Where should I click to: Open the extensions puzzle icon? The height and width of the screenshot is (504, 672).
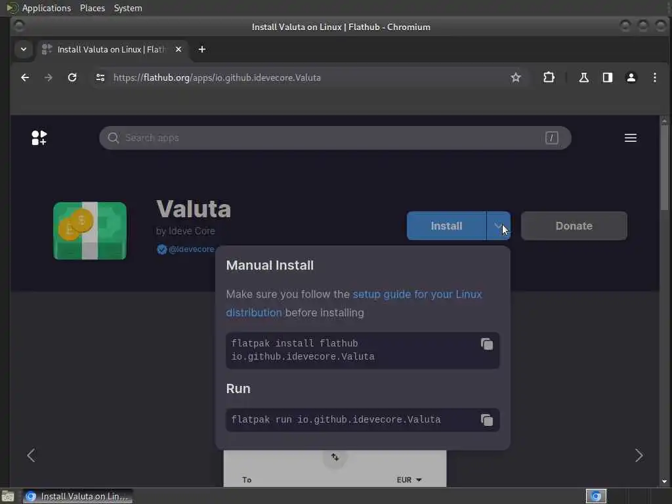[x=549, y=77]
